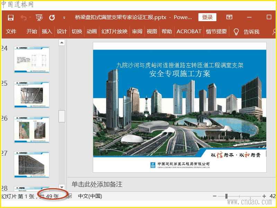Open the 文件 (File) menu
Image resolution: width=277 pixels, height=208 pixels.
(x=11, y=32)
